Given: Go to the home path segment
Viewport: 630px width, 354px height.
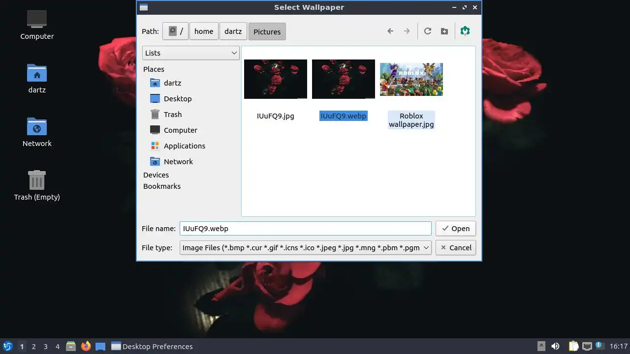Looking at the screenshot, I should pyautogui.click(x=204, y=31).
